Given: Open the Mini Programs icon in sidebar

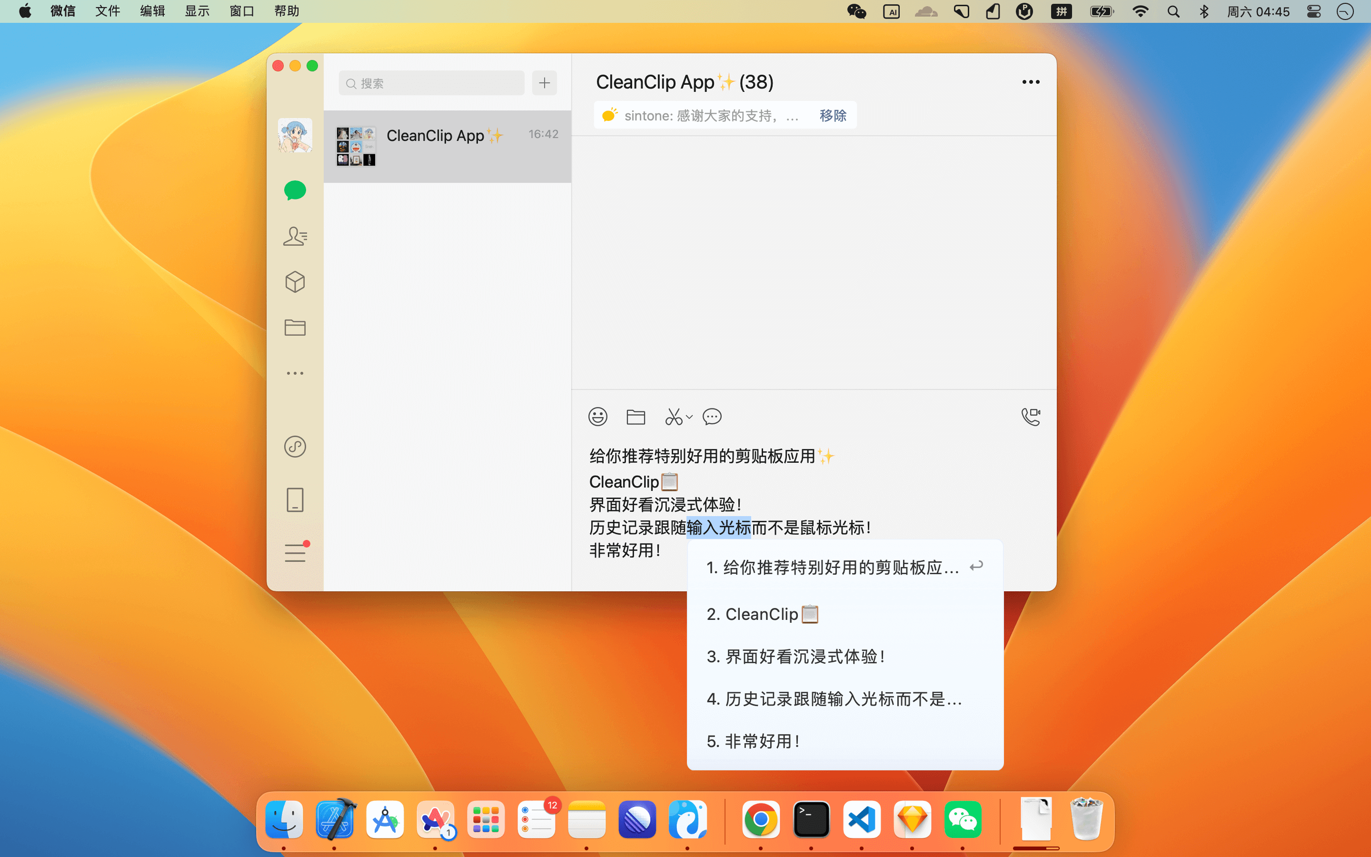Looking at the screenshot, I should click(295, 447).
